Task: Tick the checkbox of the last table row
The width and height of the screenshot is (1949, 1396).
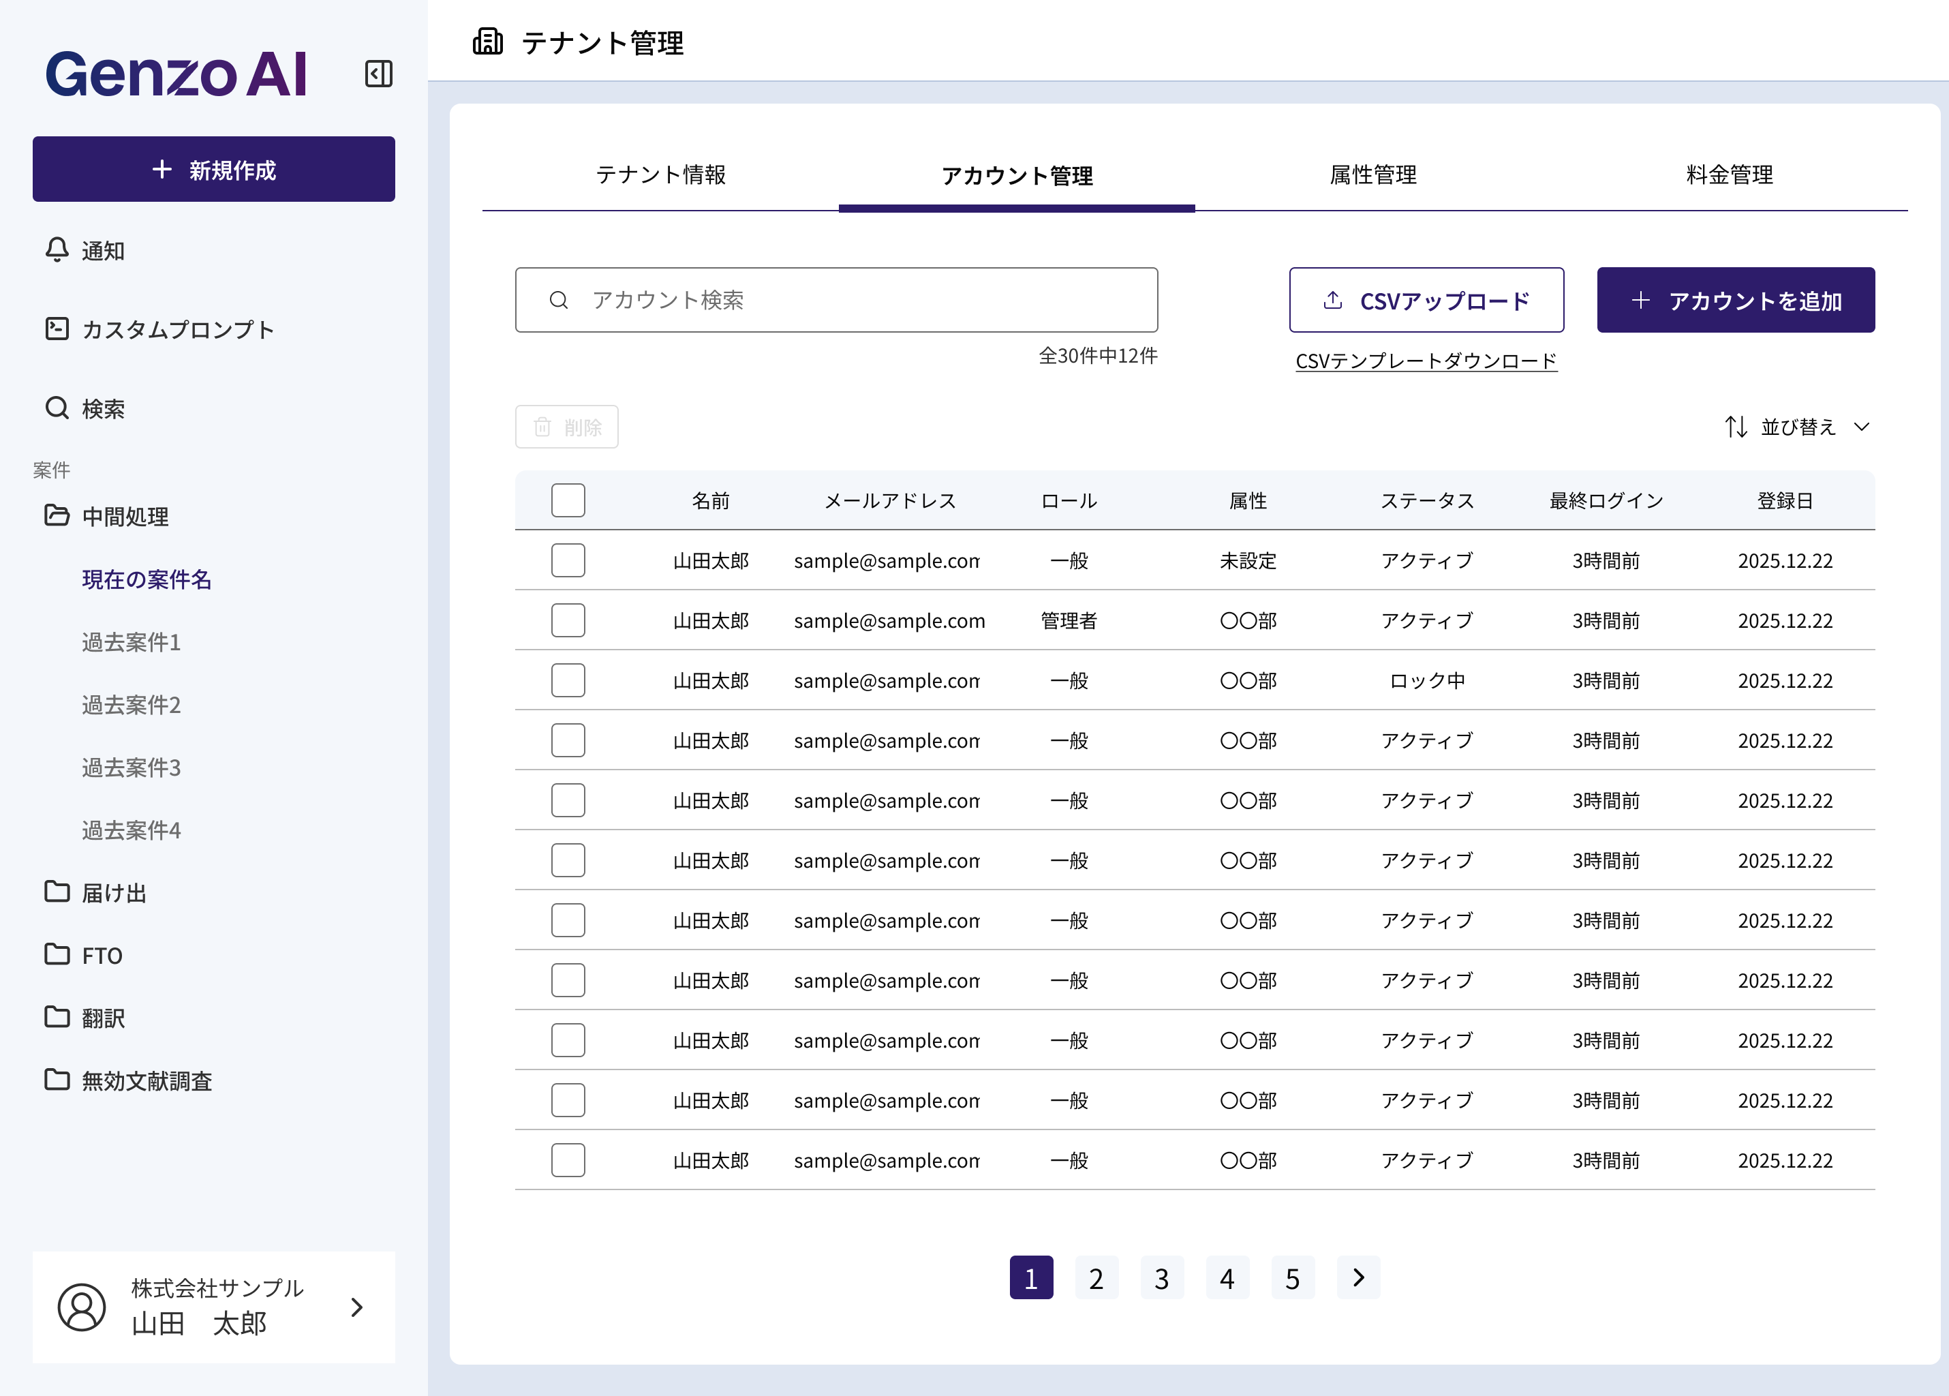Action: pos(568,1160)
